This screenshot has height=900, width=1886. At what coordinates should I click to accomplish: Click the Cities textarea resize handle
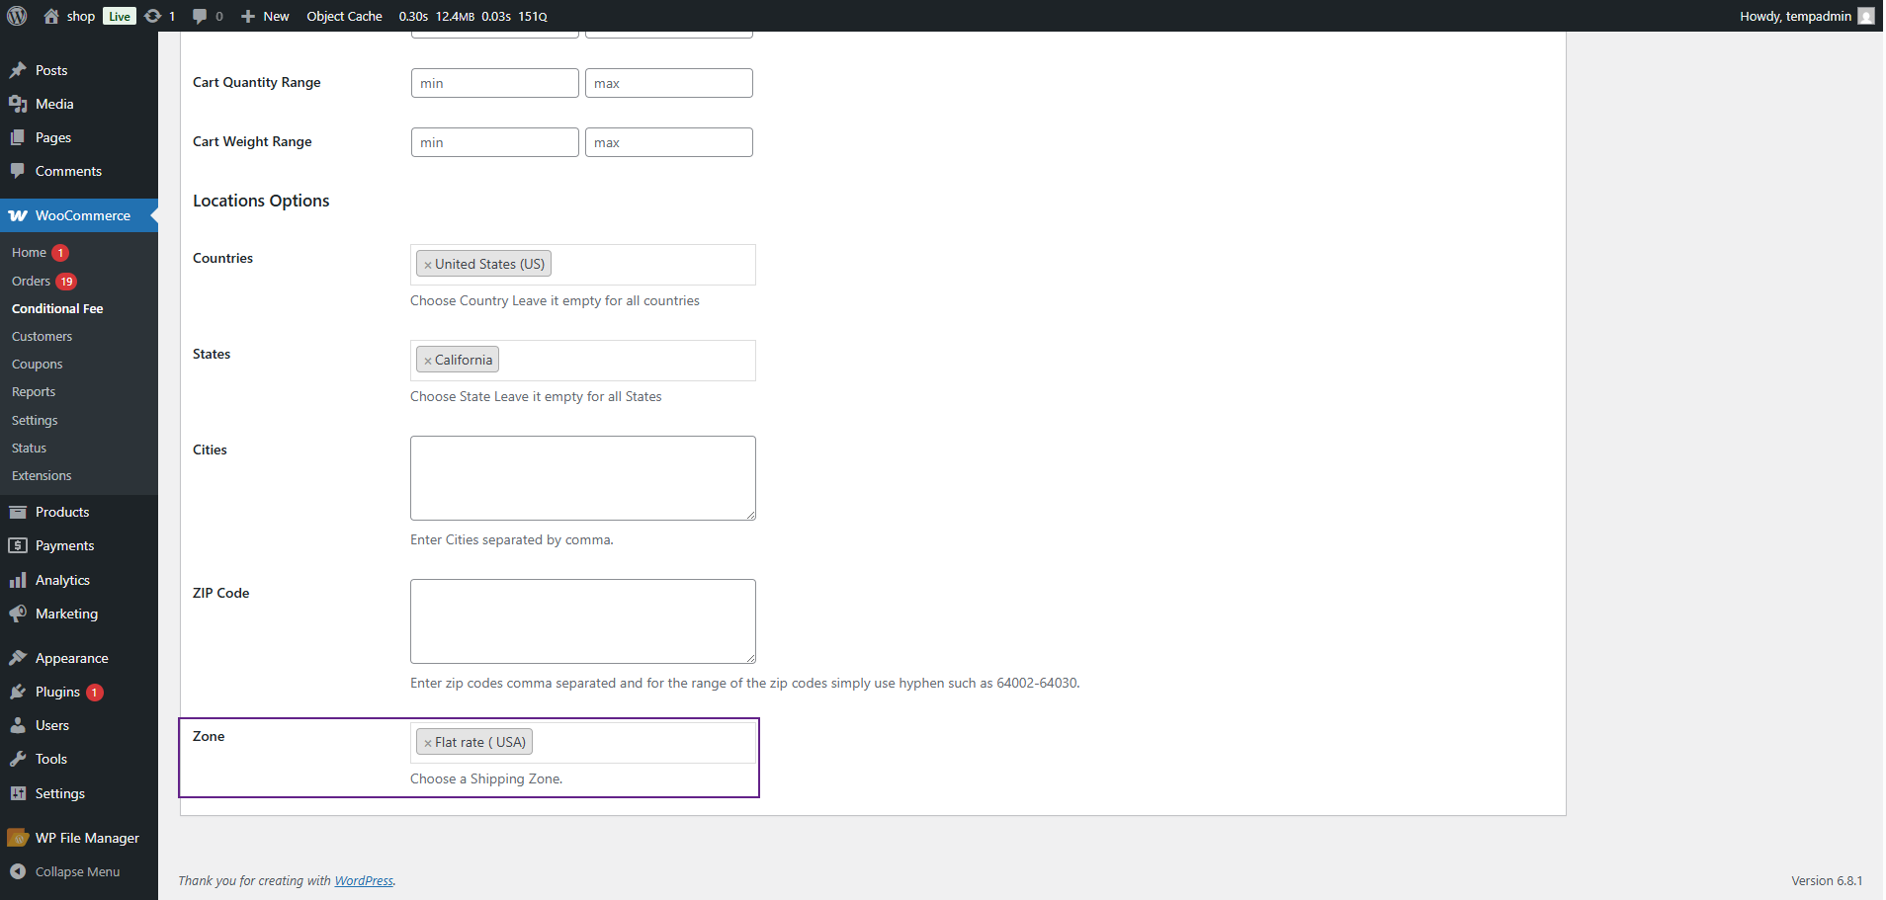point(750,515)
